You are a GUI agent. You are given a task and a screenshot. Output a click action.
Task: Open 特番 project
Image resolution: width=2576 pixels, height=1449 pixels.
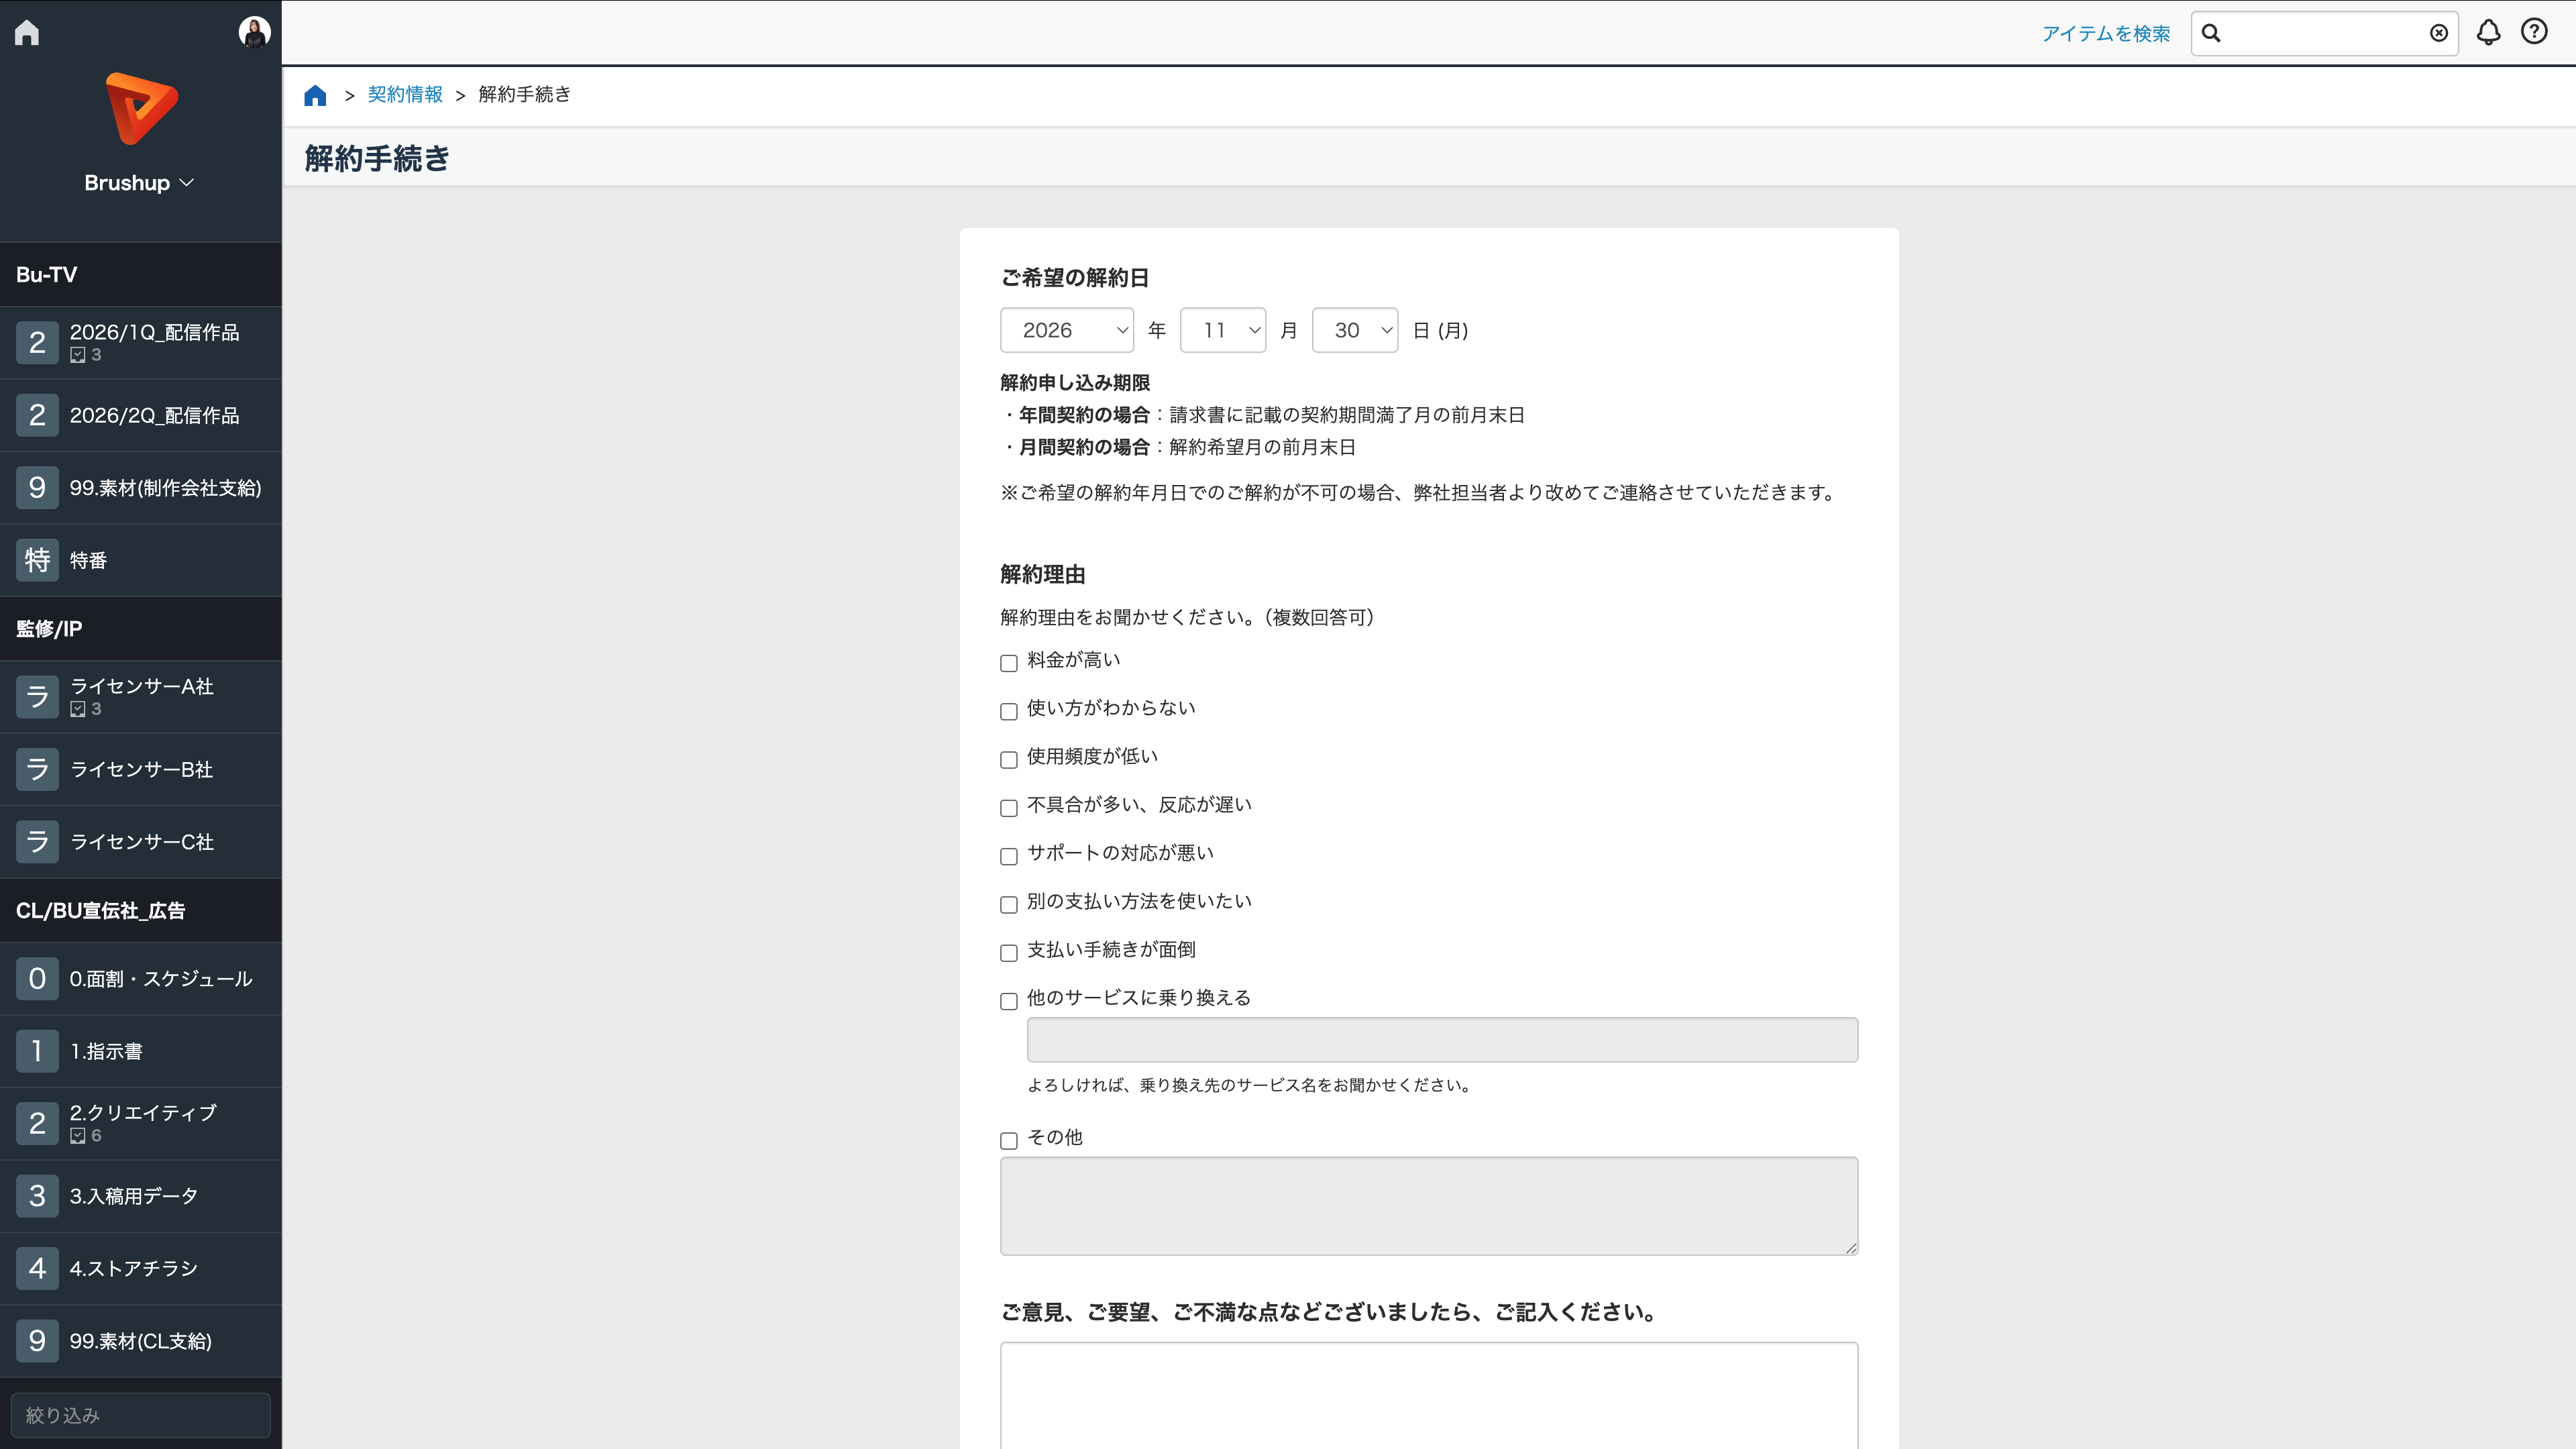(141, 560)
